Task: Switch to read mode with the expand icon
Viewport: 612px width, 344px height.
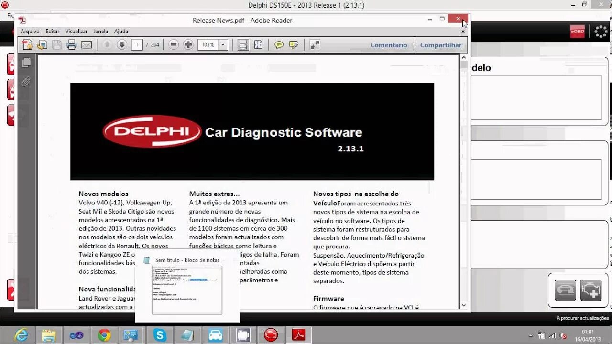Action: tap(315, 45)
